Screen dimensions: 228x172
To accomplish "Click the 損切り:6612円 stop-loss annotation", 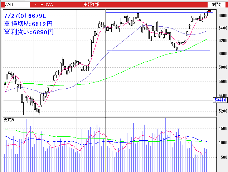I will point(29,24).
